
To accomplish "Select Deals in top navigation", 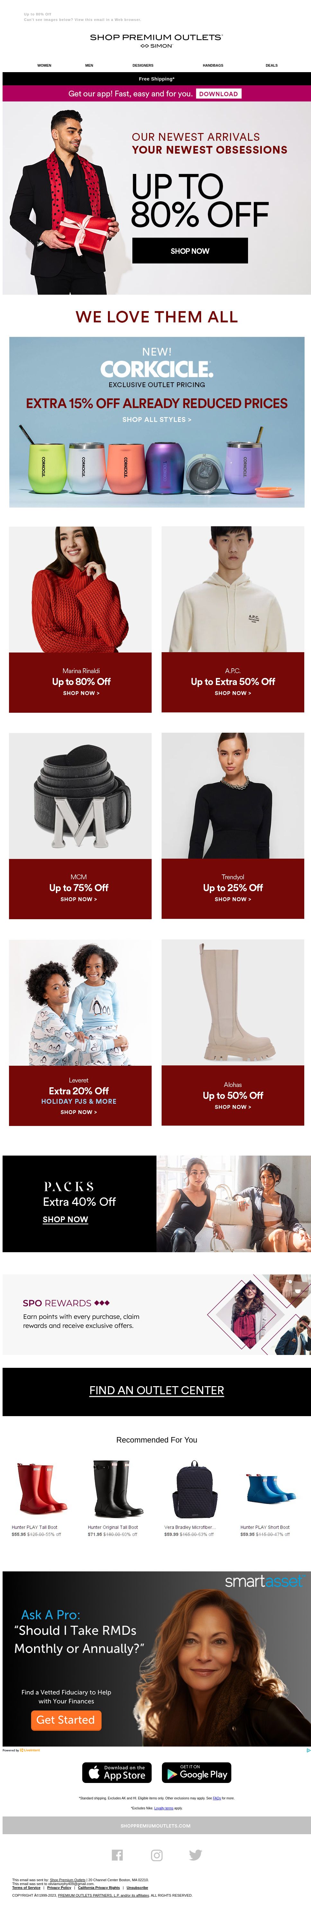I will [272, 65].
